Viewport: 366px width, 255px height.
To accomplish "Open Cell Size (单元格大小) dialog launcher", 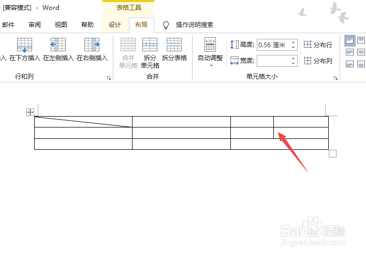I will coord(335,78).
